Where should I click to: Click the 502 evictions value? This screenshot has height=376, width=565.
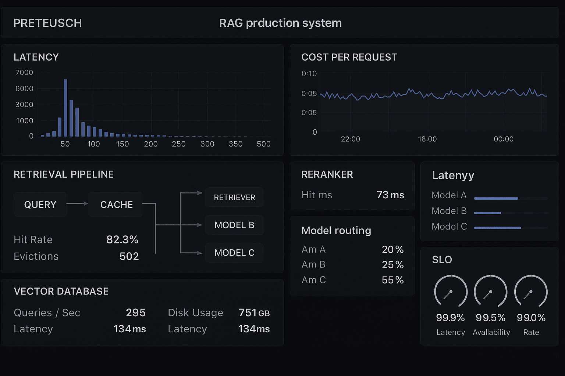point(129,256)
